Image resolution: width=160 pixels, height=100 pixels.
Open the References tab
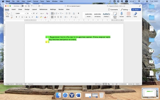pos(43,9)
